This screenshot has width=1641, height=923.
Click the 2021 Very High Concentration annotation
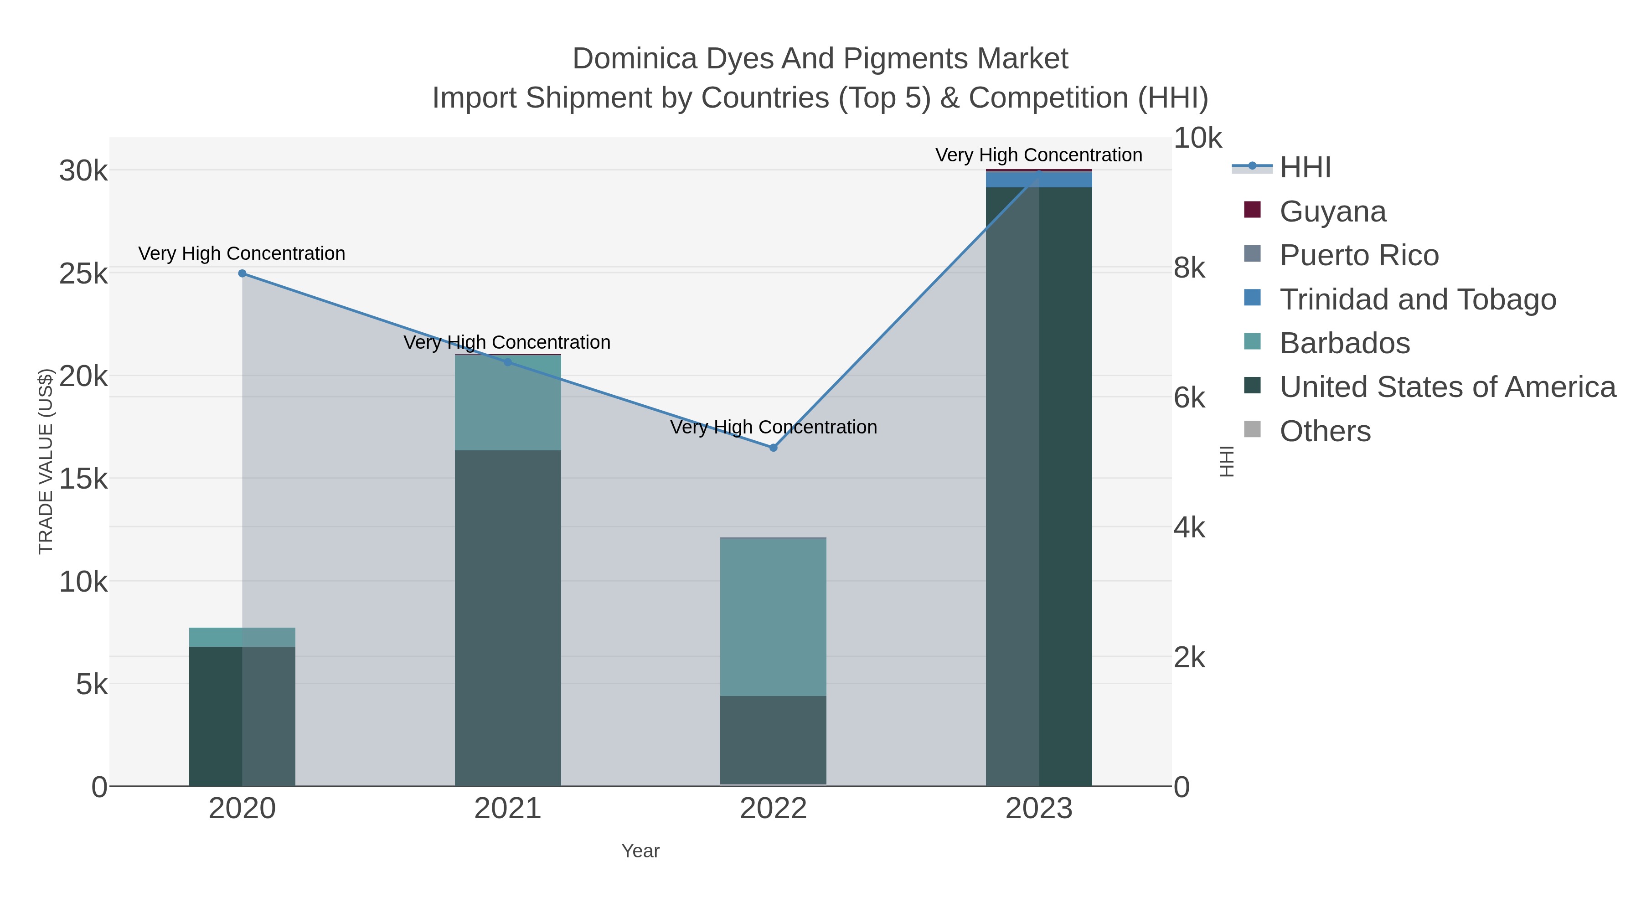coord(507,343)
